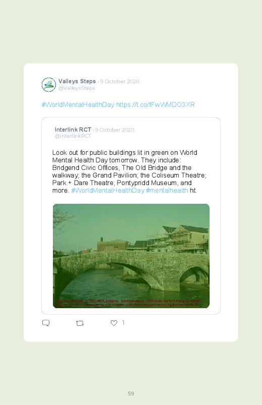Click the top #WorldMentalHealthDay hashtag
The image size is (262, 405).
click(x=78, y=104)
